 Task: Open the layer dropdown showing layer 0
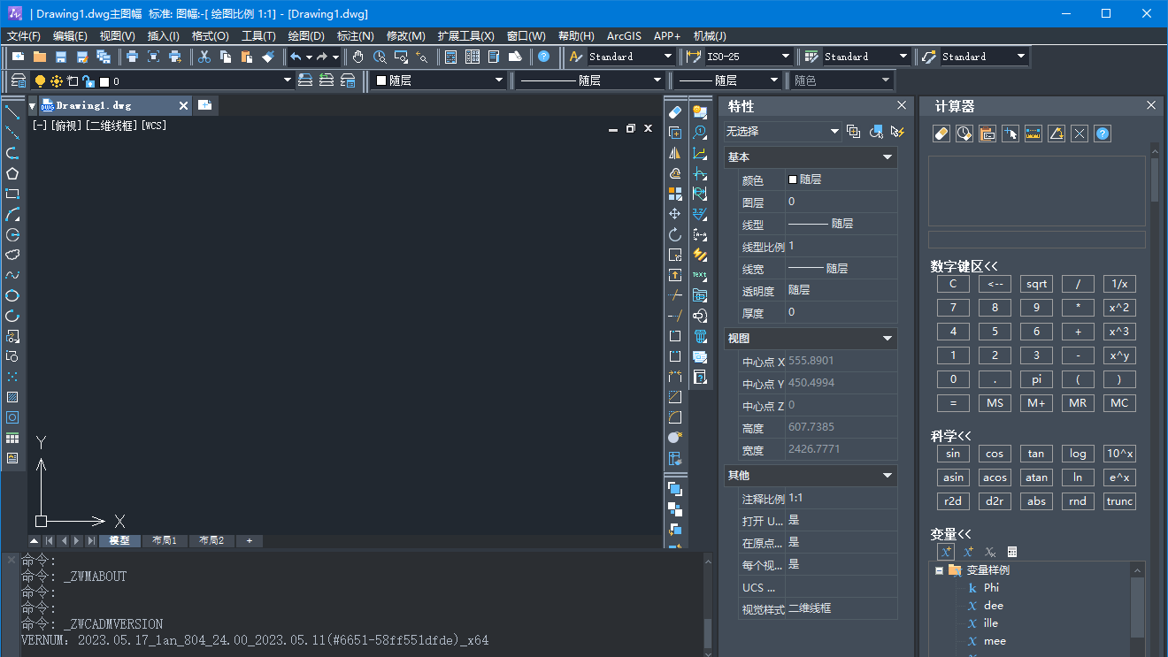tap(287, 80)
